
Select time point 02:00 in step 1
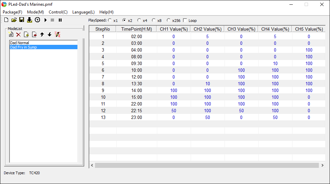[137, 36]
